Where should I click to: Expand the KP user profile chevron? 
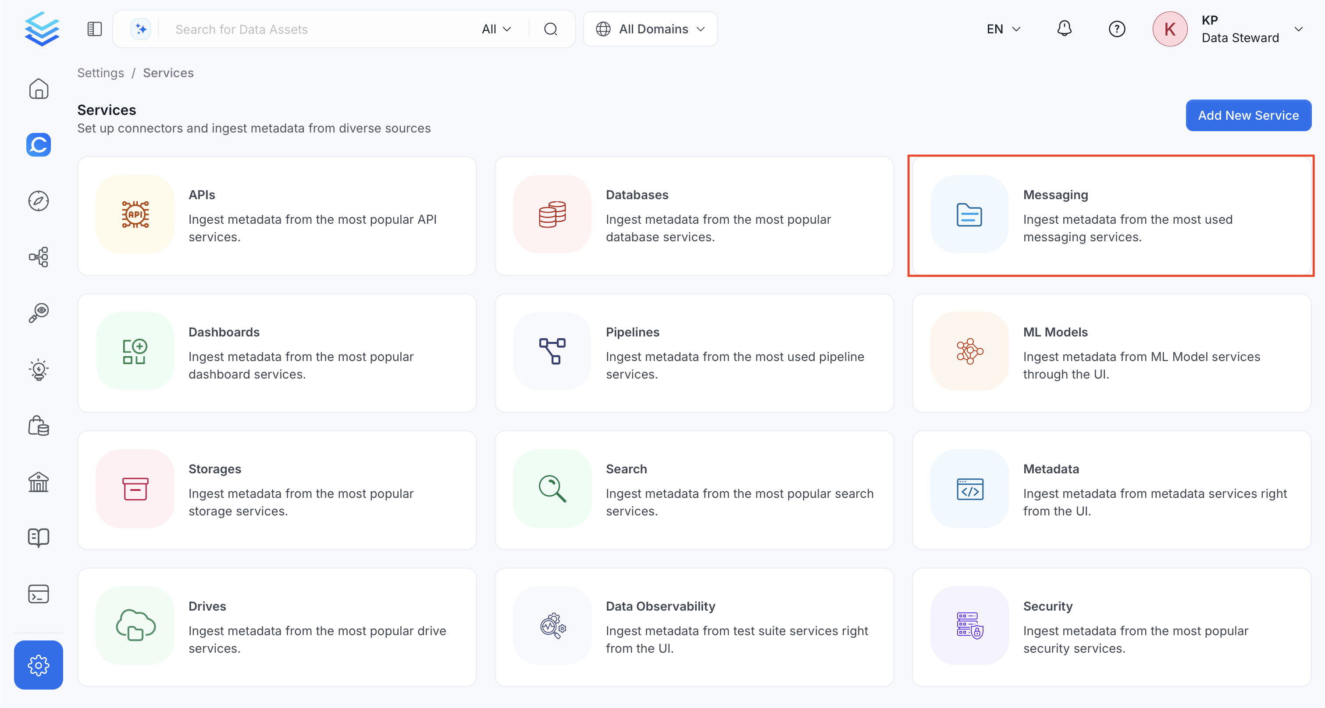click(1299, 29)
